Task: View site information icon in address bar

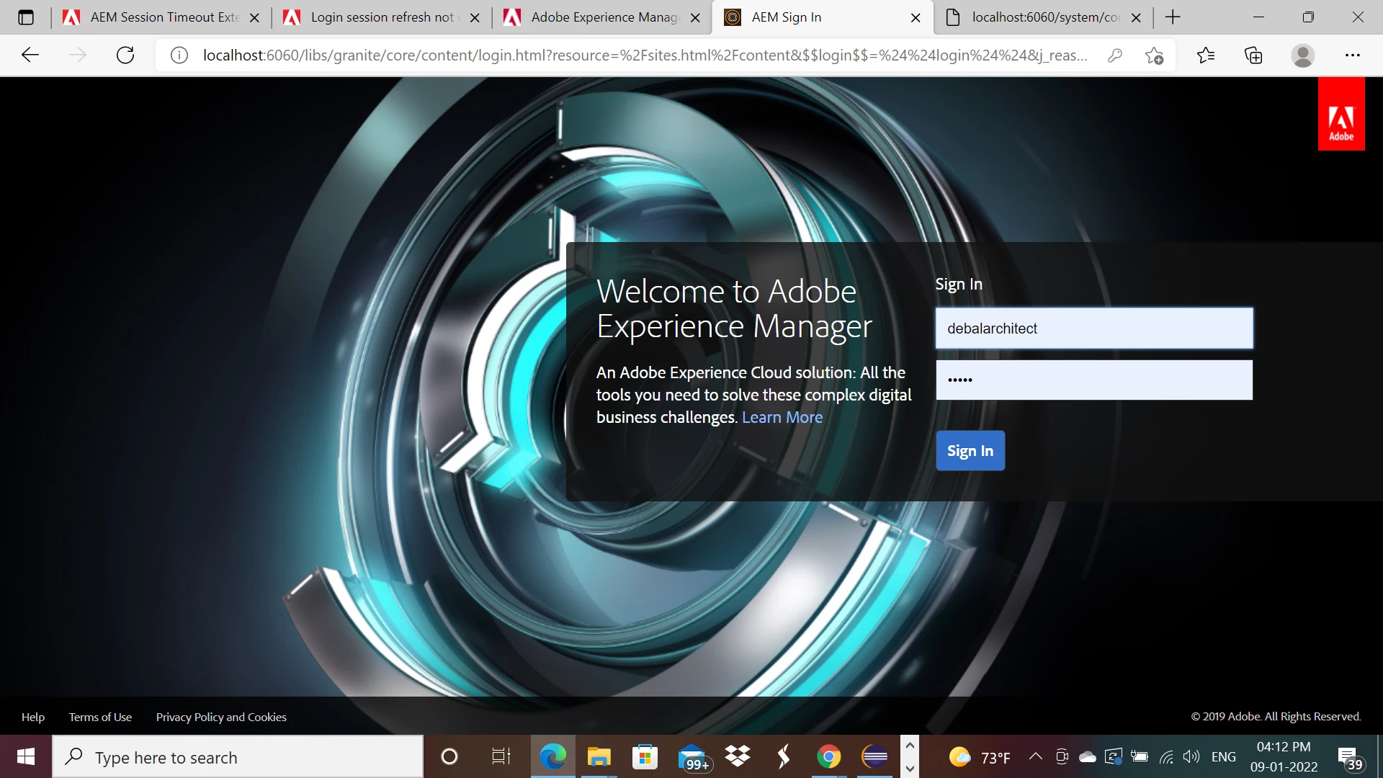Action: click(x=179, y=55)
